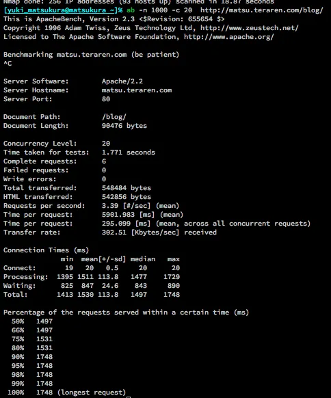Click the 100% longest request line
This screenshot has height=398, width=331.
67,393
